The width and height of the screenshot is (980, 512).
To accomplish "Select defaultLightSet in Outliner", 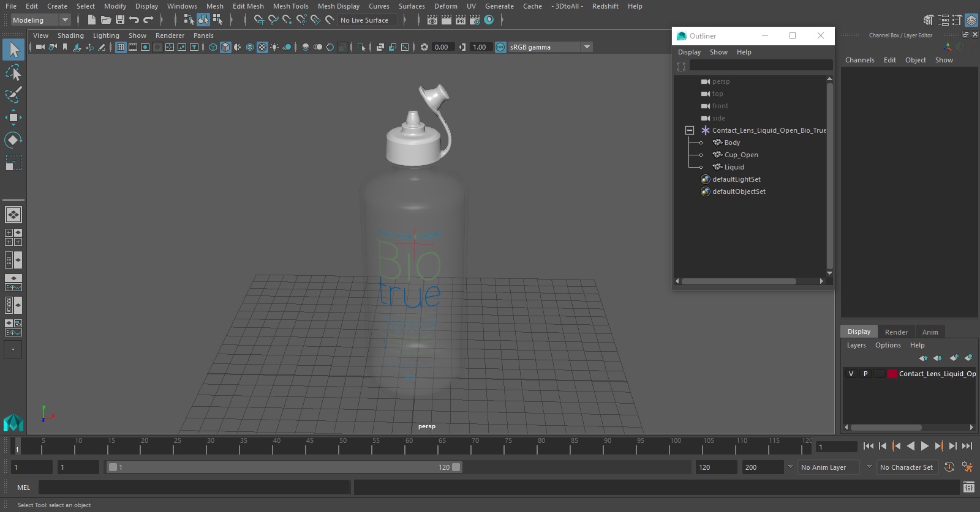I will coord(736,179).
